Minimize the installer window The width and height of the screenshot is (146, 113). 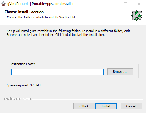[x=112, y=4]
